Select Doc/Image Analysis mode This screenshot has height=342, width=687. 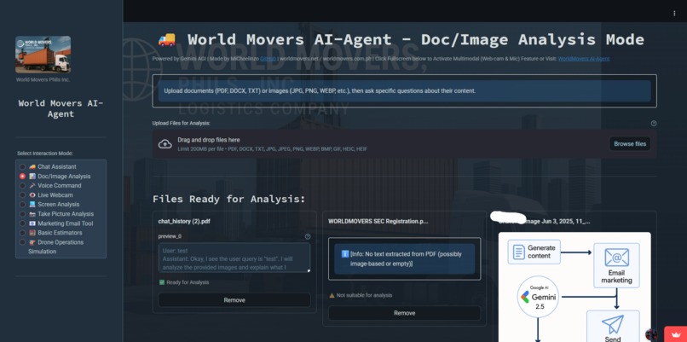click(55, 177)
